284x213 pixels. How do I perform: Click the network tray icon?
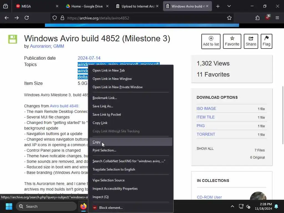click(241, 206)
